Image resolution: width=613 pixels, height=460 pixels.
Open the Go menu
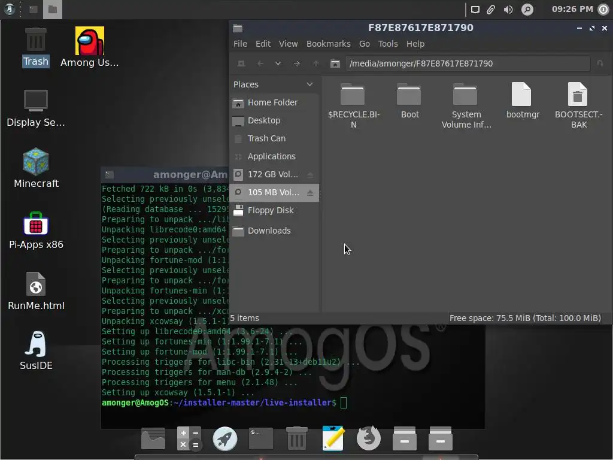[x=365, y=44]
